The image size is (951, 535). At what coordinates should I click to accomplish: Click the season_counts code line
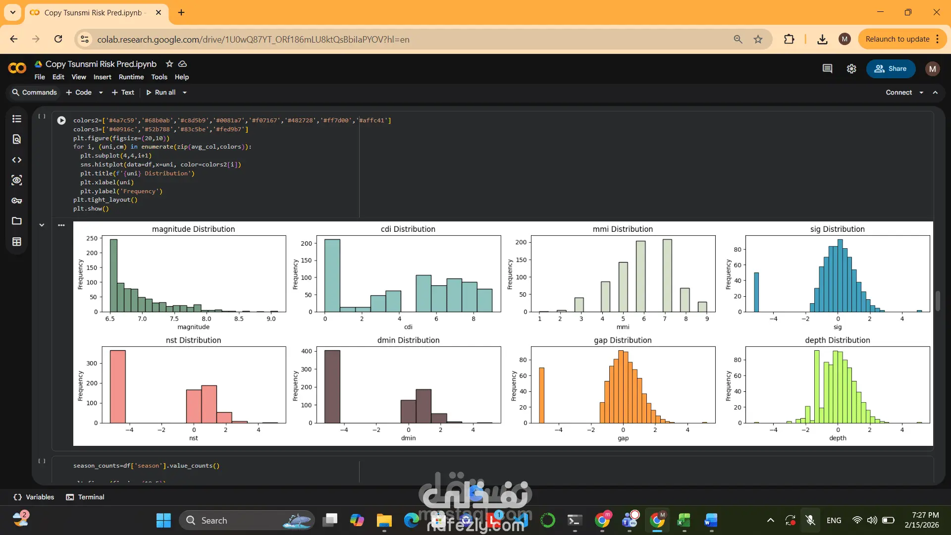146,466
